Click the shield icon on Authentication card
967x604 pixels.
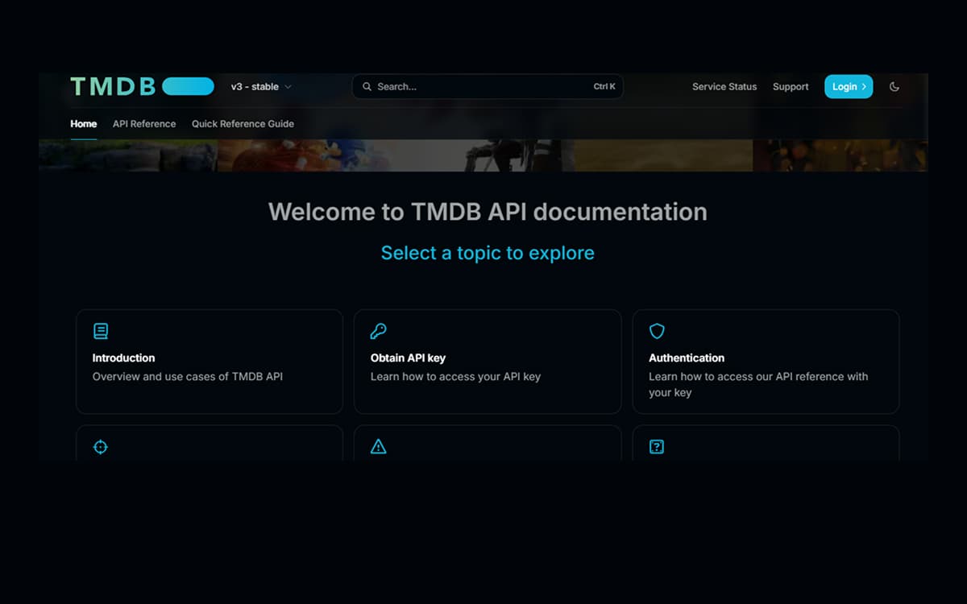(x=657, y=331)
